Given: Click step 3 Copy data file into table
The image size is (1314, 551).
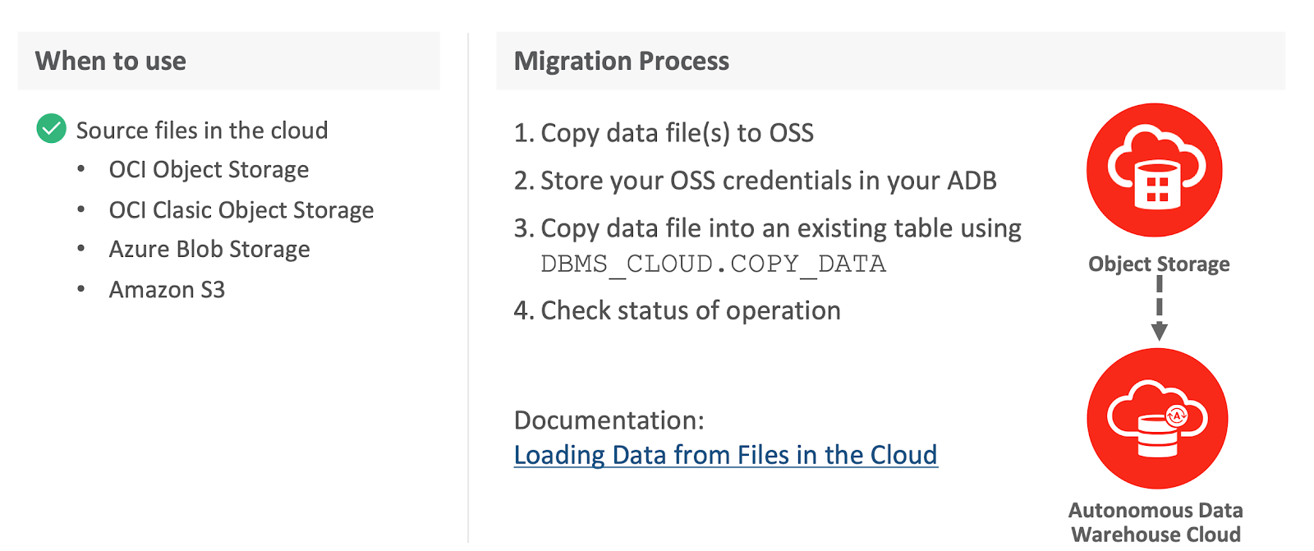Looking at the screenshot, I should [767, 228].
